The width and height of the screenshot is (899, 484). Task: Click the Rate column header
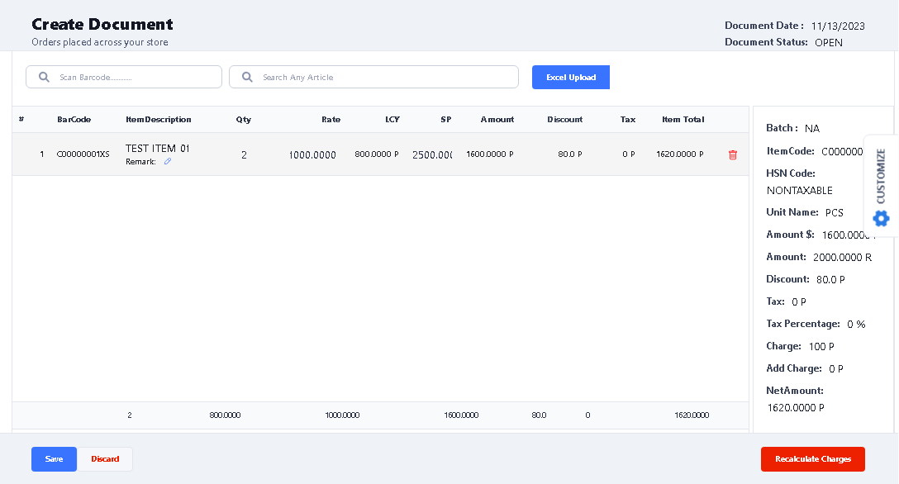point(331,119)
